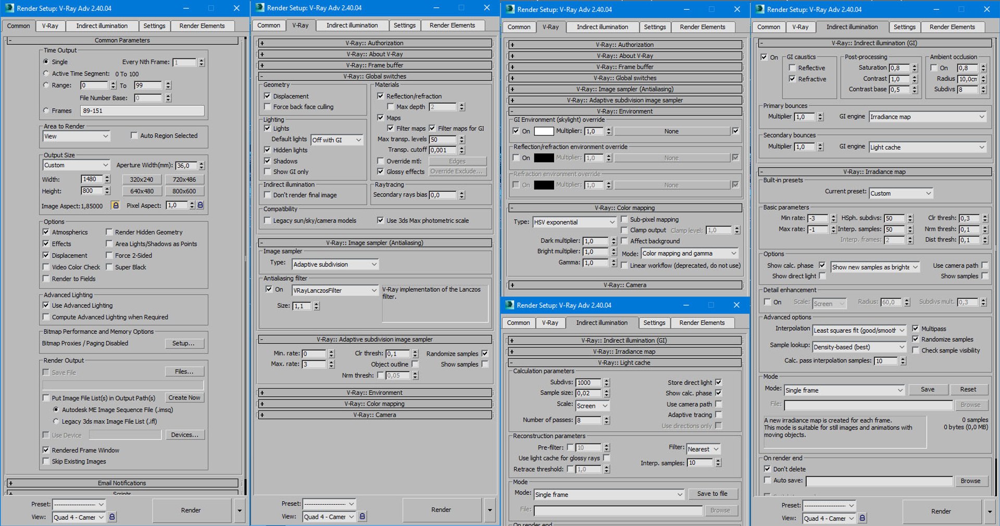Open the VRayLanczosFilter antialiasing filter dropdown
The width and height of the screenshot is (1000, 526).
(335, 291)
